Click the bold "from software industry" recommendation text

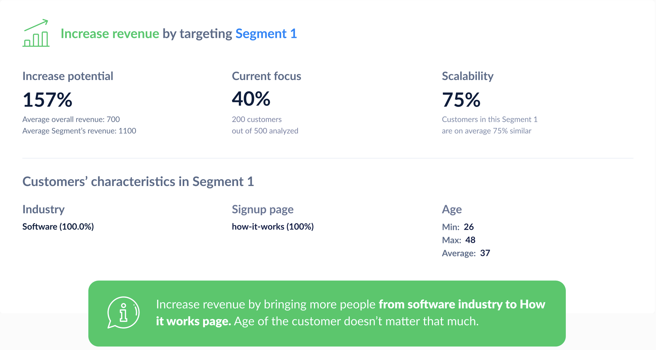(441, 305)
